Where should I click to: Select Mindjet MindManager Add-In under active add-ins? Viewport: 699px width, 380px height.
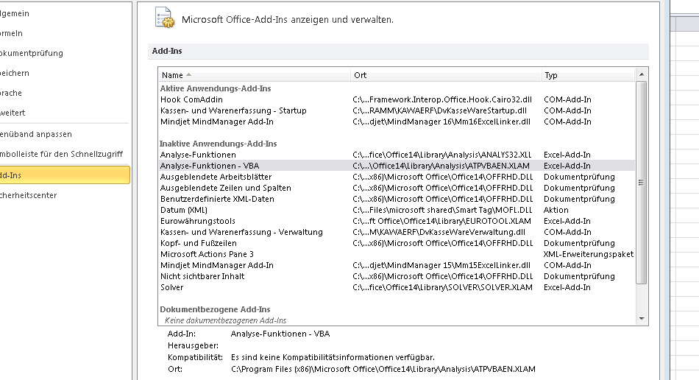(216, 122)
